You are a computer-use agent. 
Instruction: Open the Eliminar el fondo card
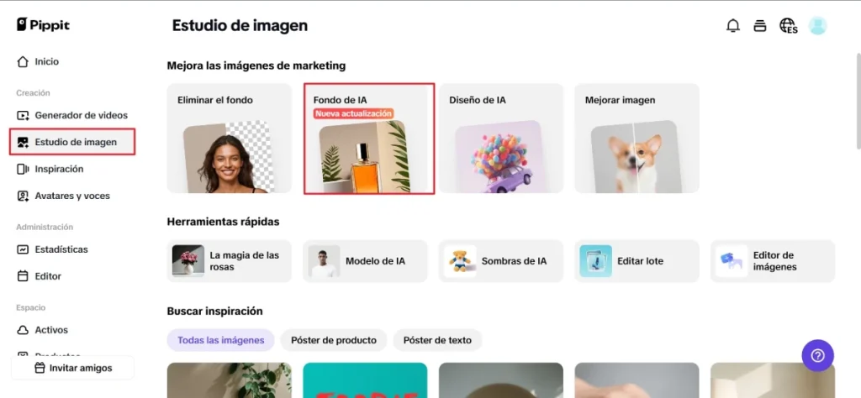click(229, 139)
